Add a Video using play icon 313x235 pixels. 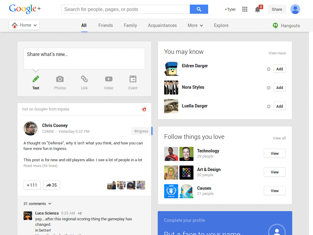click(x=109, y=79)
